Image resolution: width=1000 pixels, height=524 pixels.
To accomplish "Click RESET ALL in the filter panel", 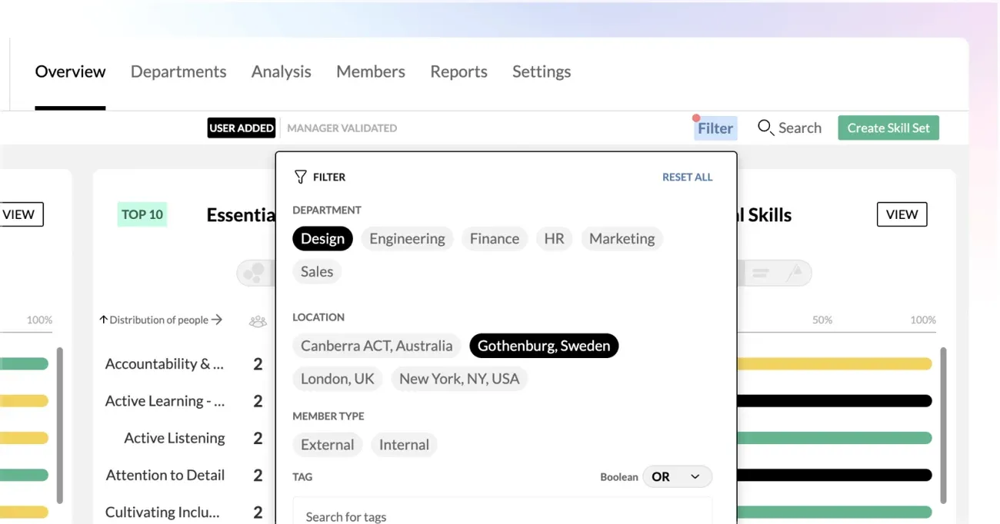I will tap(687, 177).
